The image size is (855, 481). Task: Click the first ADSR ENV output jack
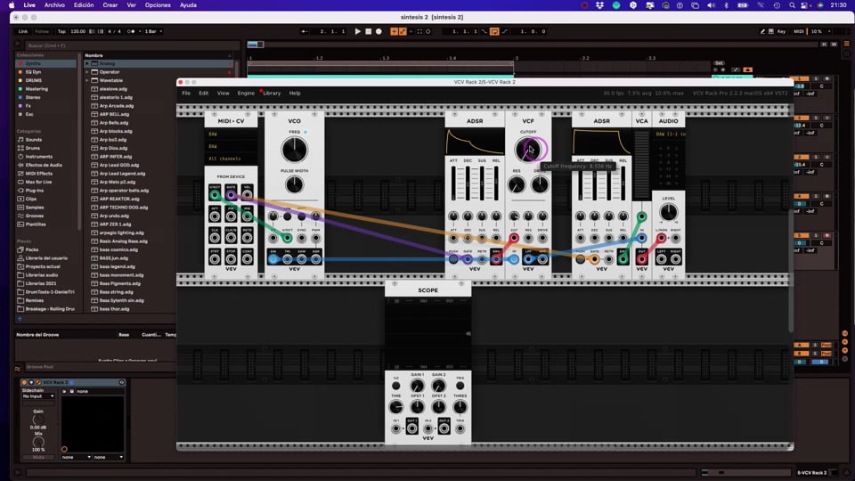tap(496, 259)
